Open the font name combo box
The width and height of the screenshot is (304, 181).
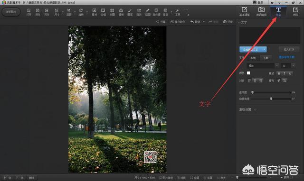click(x=263, y=66)
